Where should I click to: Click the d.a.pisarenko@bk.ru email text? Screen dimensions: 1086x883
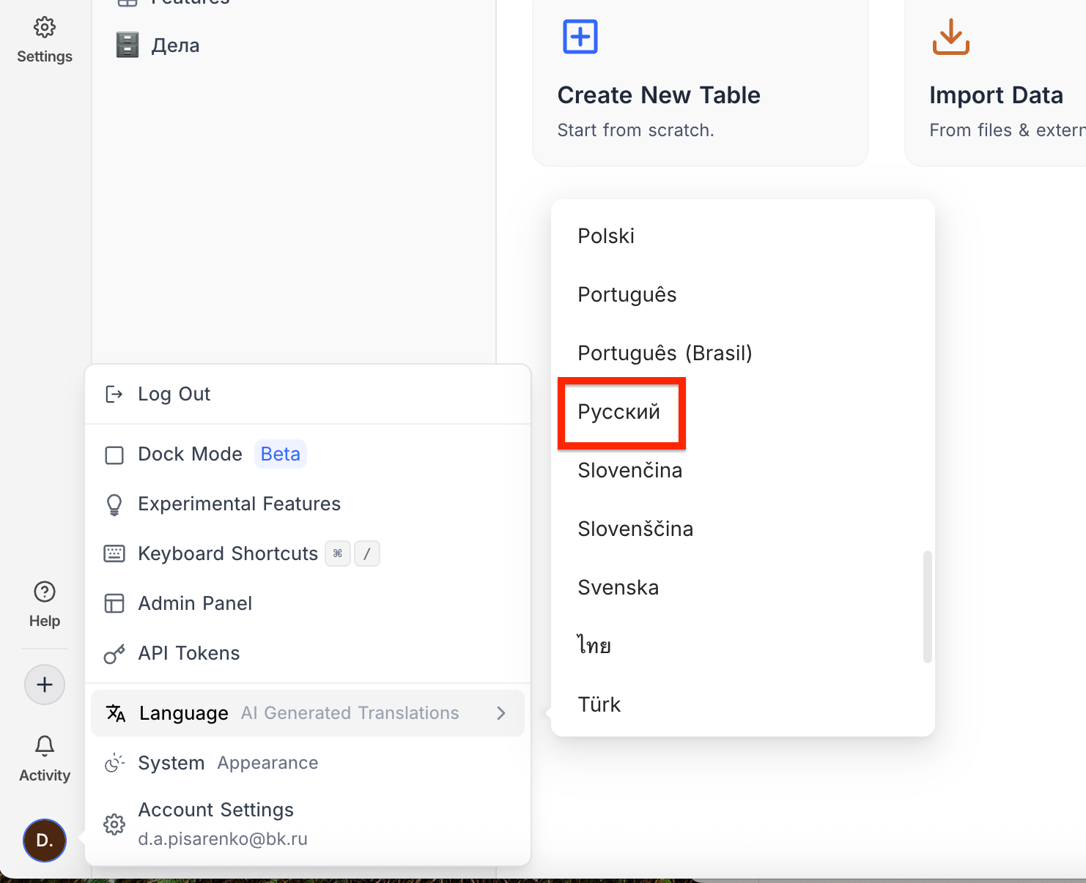tap(223, 839)
